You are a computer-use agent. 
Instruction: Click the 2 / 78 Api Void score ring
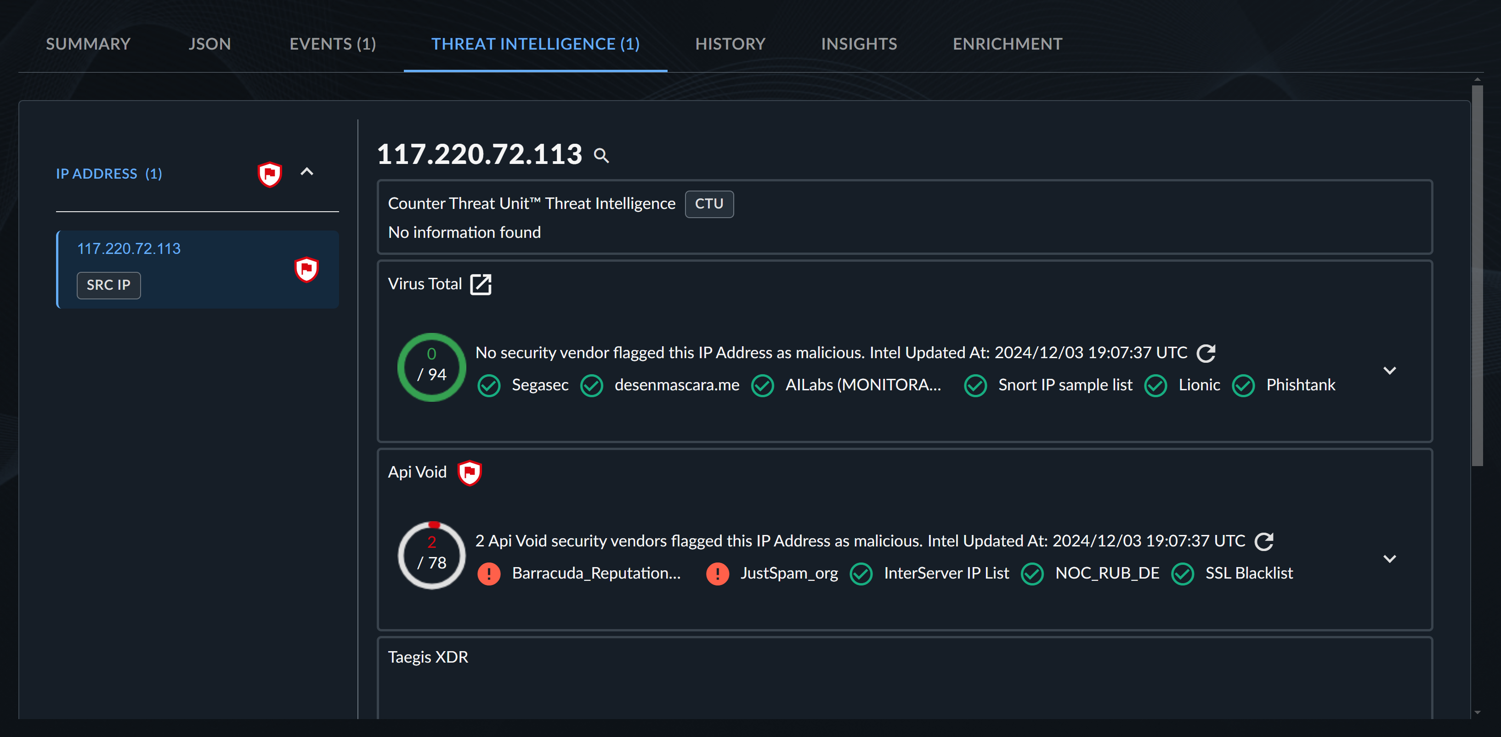pos(431,555)
